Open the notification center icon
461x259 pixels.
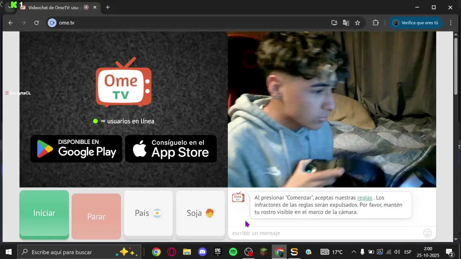[x=449, y=252]
